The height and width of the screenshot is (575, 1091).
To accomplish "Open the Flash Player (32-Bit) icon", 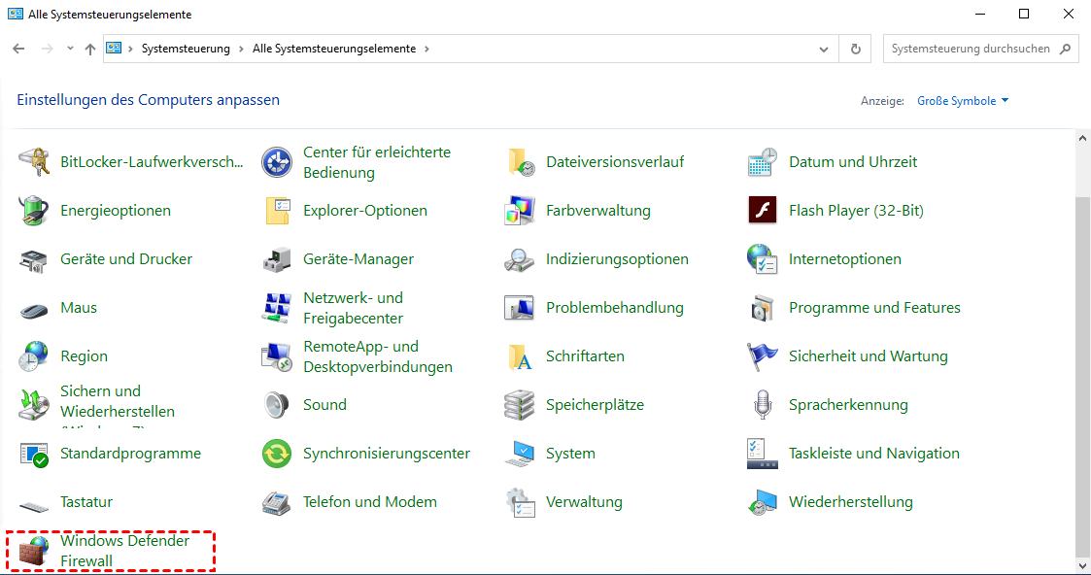I will pyautogui.click(x=763, y=211).
